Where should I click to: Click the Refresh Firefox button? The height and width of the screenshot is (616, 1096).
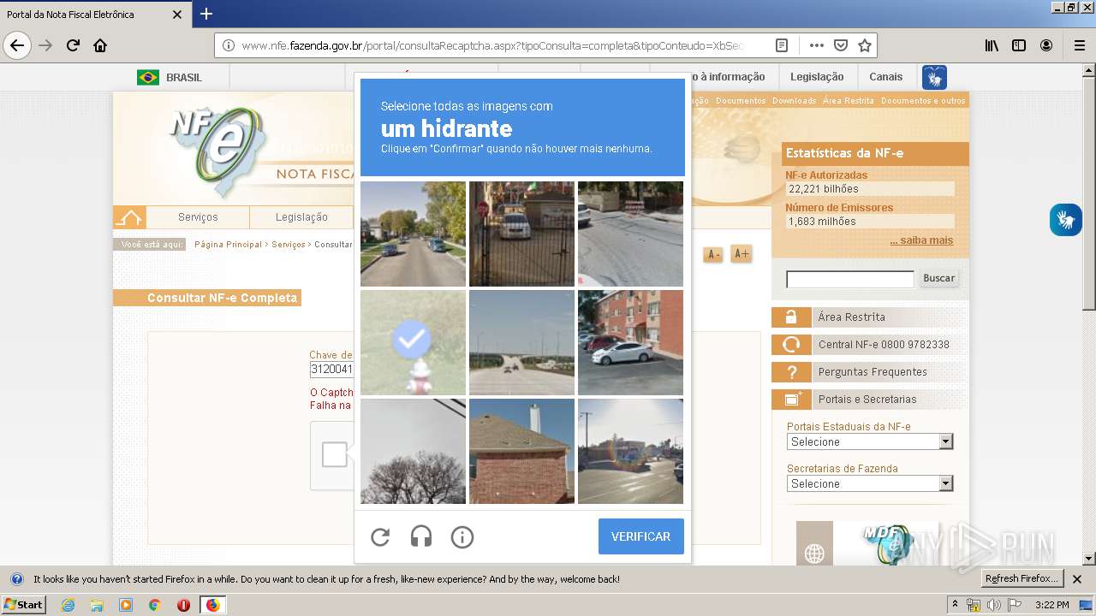tap(1022, 579)
